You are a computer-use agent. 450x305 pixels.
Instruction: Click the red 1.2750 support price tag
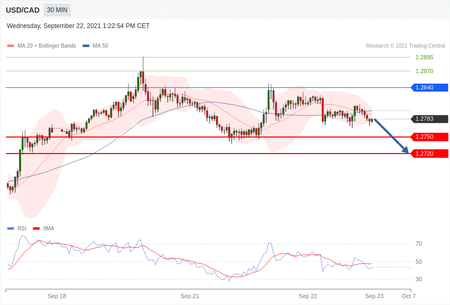point(430,137)
